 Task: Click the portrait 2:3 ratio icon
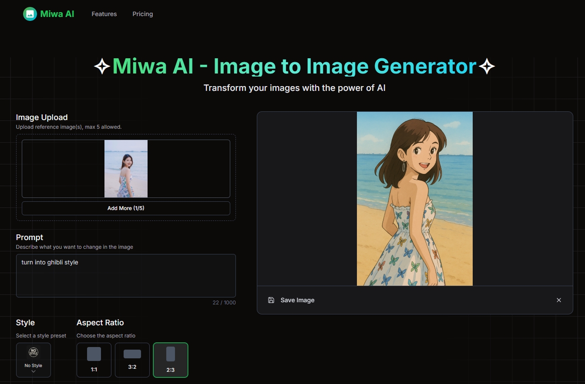coord(171,354)
